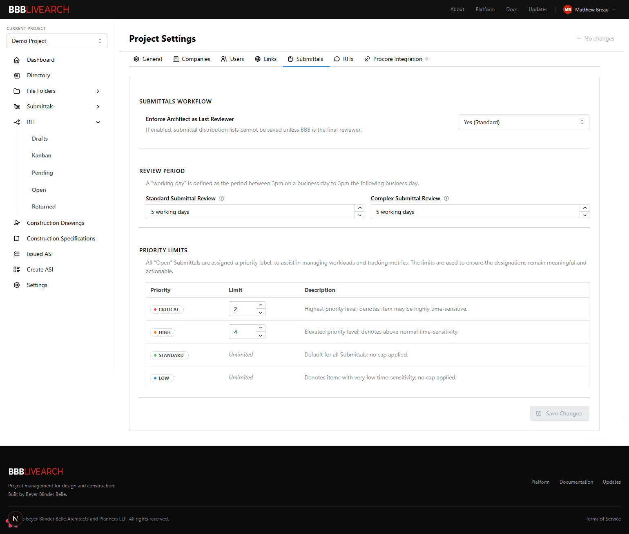The width and height of the screenshot is (629, 534).
Task: Increase the CRITICAL priority limit
Action: [261, 305]
